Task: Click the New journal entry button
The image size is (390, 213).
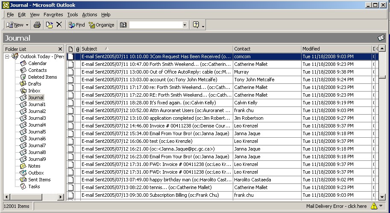Action: tap(15, 25)
